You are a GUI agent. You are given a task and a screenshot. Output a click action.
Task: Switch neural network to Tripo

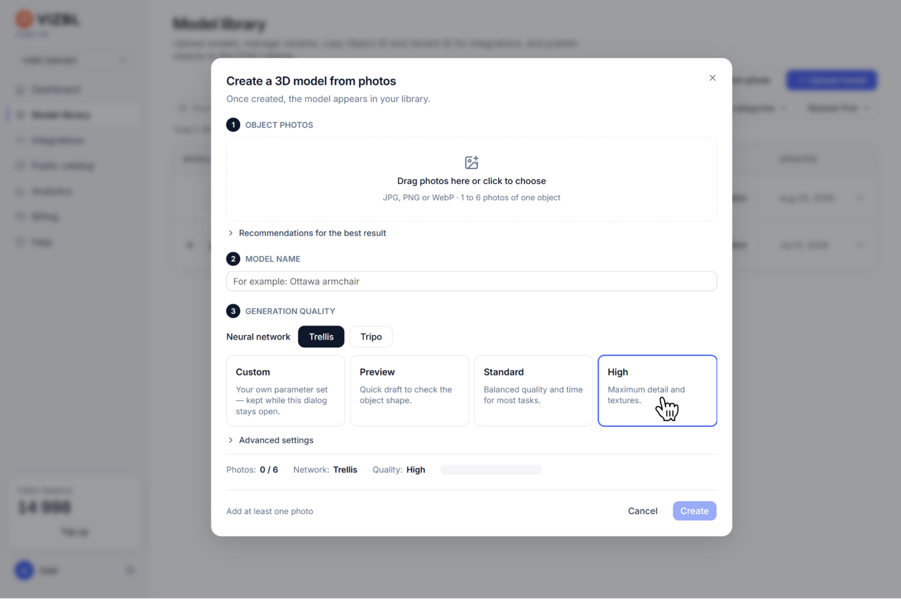click(371, 337)
